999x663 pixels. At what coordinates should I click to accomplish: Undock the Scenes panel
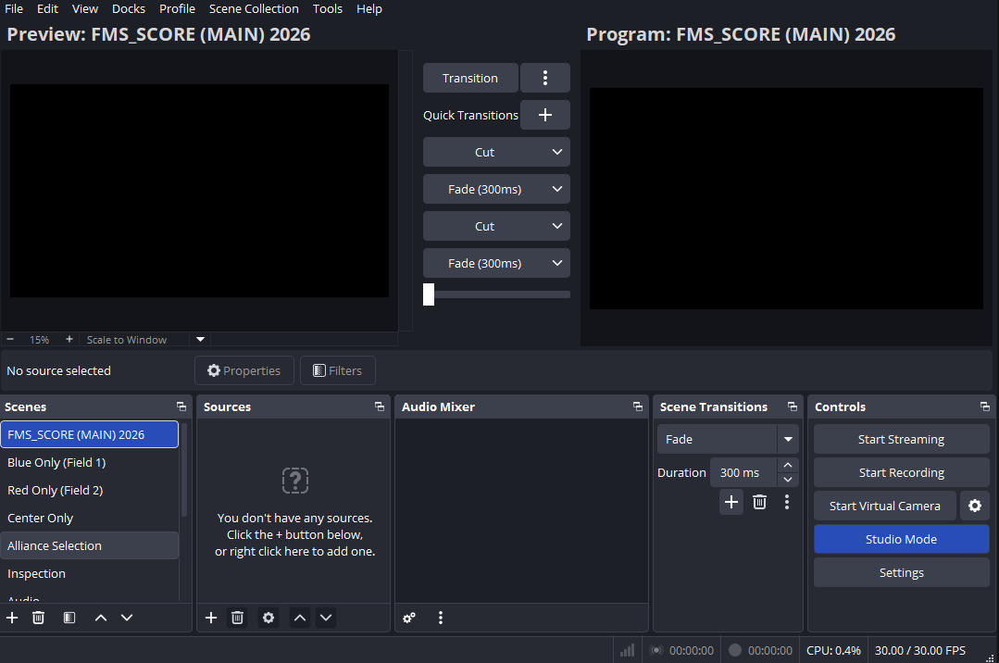click(x=181, y=407)
